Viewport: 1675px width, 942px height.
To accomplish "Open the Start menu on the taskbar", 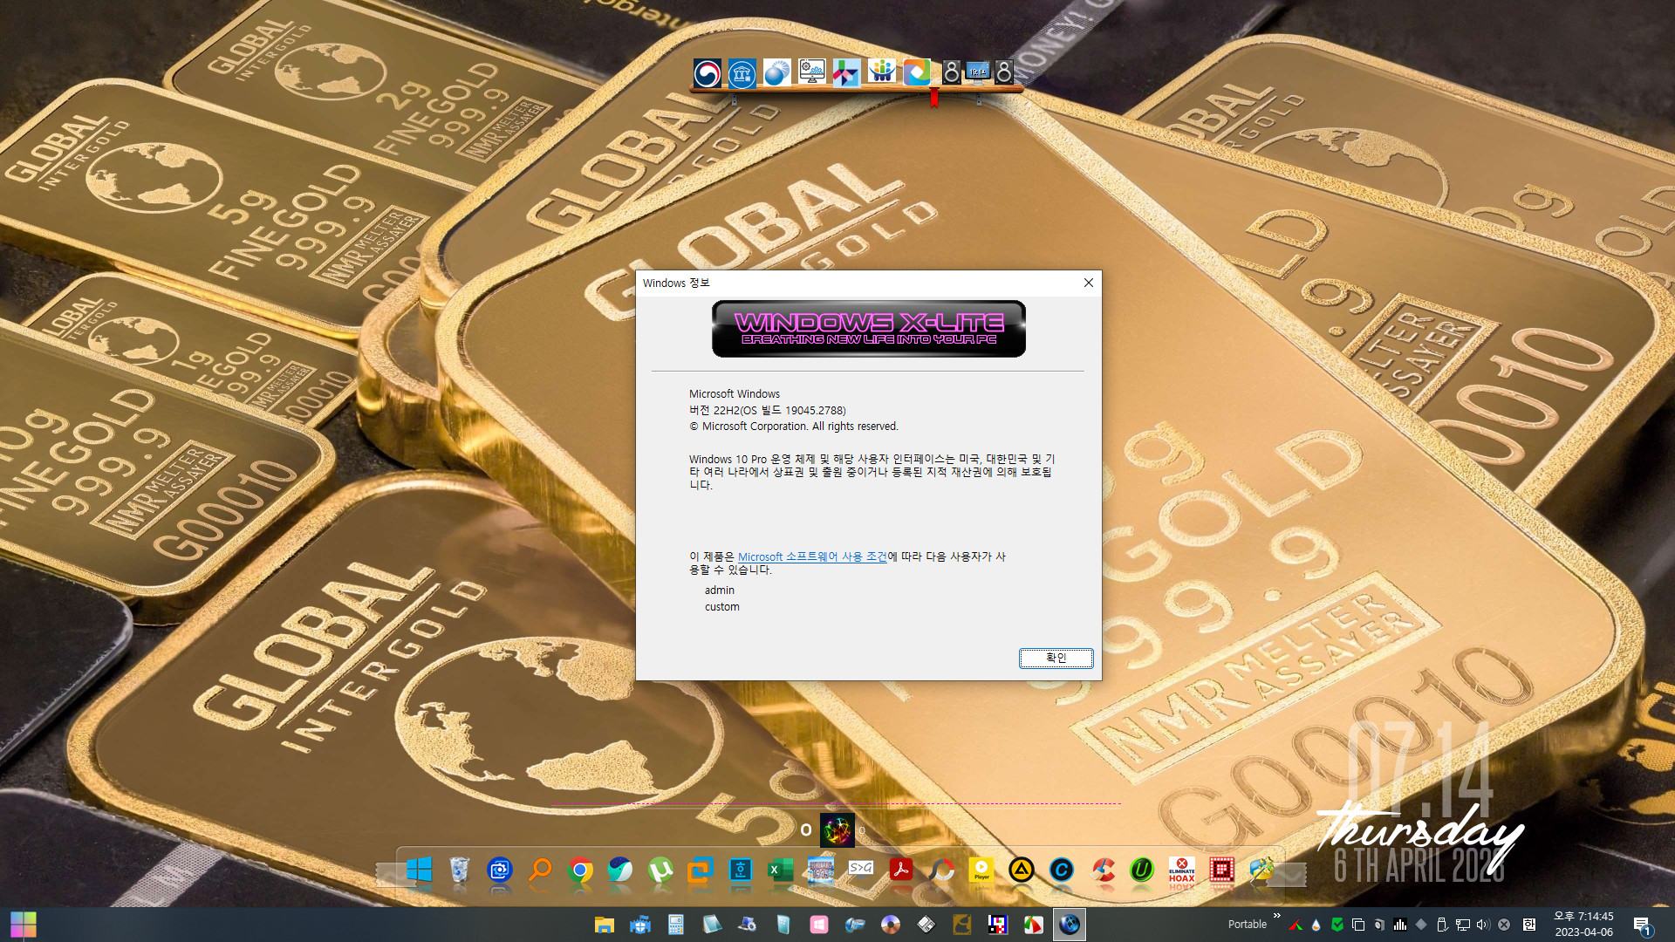I will [24, 924].
